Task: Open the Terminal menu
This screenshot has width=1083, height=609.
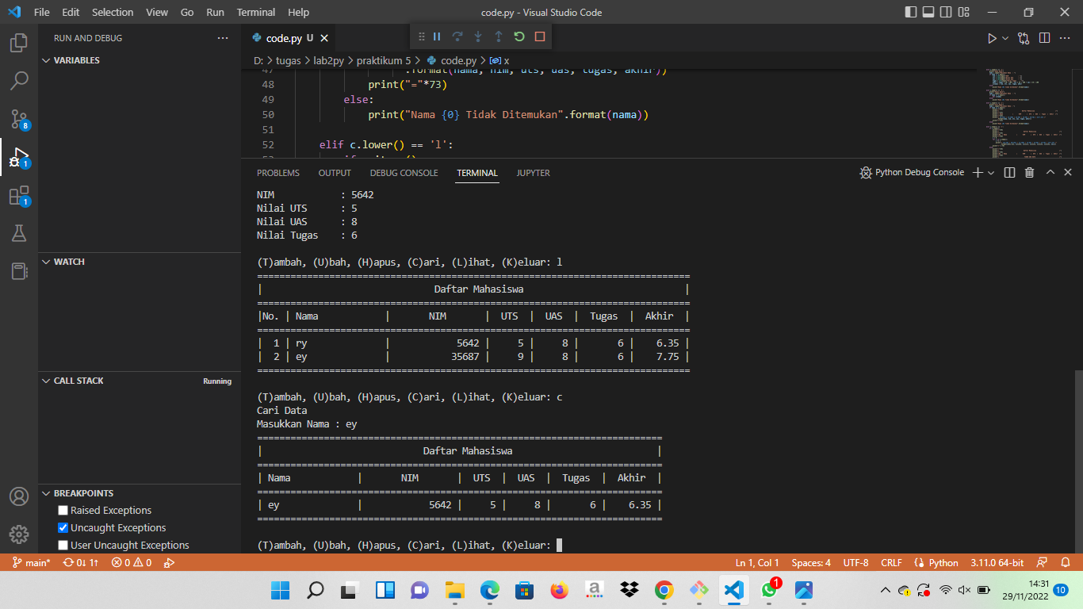Action: (256, 12)
